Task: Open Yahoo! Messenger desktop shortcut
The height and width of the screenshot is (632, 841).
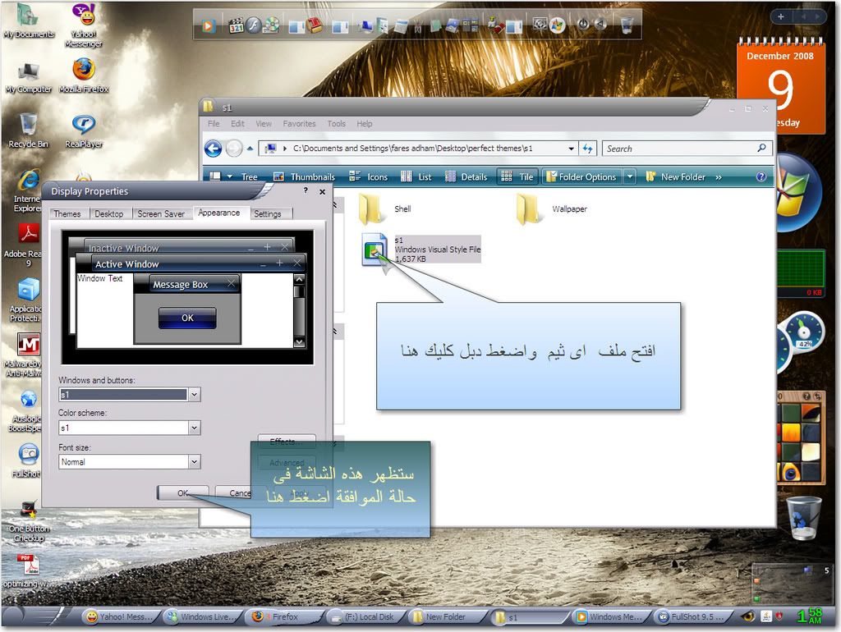Action: click(83, 18)
